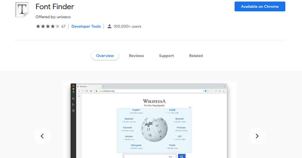The image size is (302, 158).
Task: Show the previous screenshot with left arrow
Action: (x=42, y=136)
